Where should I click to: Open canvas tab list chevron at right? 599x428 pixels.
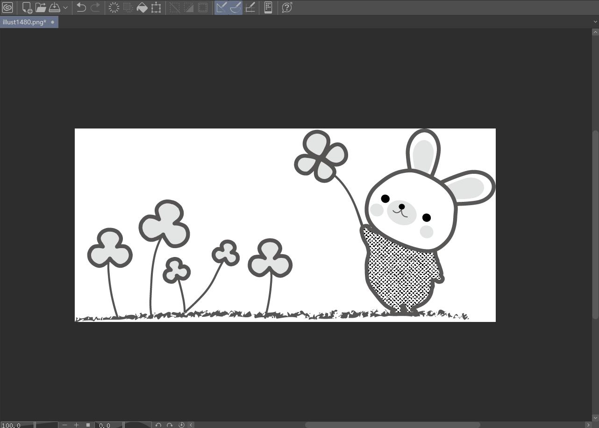coord(595,21)
